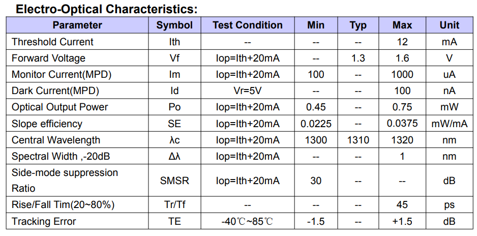Screen dimensions: 477x236
Task: Click the Unit column header
Action: 449,25
